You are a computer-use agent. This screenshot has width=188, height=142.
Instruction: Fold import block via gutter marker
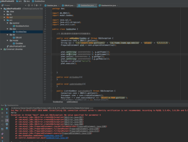click(x=52, y=13)
